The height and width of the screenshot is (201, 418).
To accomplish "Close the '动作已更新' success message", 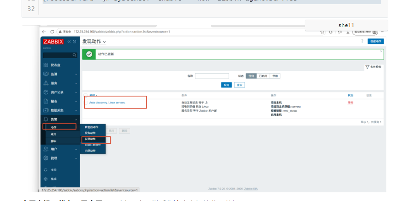I will 381,51.
